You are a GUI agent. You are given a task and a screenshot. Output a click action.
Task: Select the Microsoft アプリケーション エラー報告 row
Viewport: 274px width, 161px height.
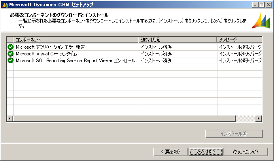pyautogui.click(x=134, y=47)
